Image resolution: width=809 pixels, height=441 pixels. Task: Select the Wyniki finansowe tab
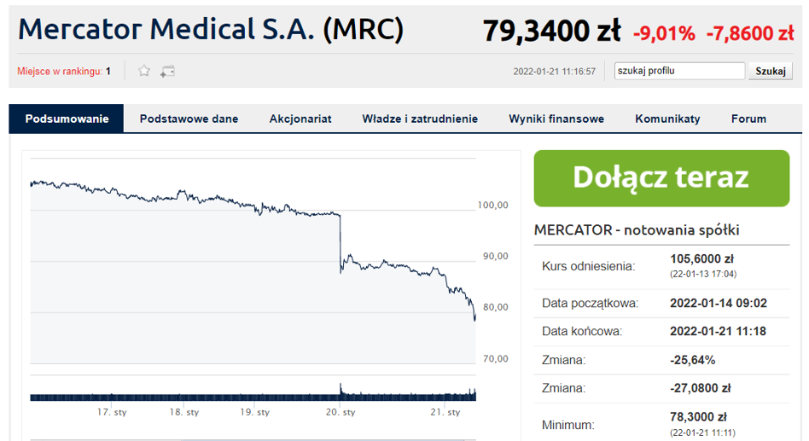click(556, 119)
